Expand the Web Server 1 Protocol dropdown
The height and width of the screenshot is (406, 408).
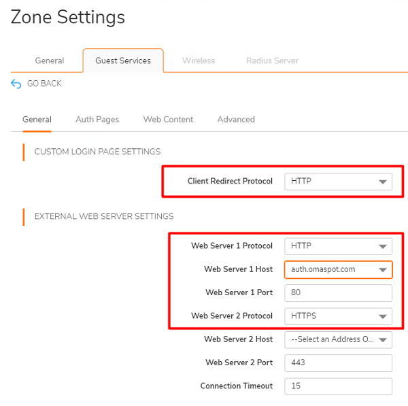[x=338, y=246]
